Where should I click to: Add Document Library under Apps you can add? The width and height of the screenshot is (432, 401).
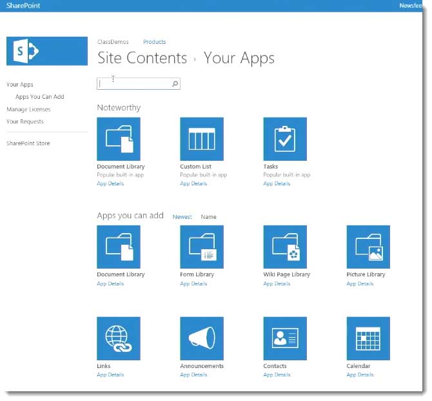(119, 247)
